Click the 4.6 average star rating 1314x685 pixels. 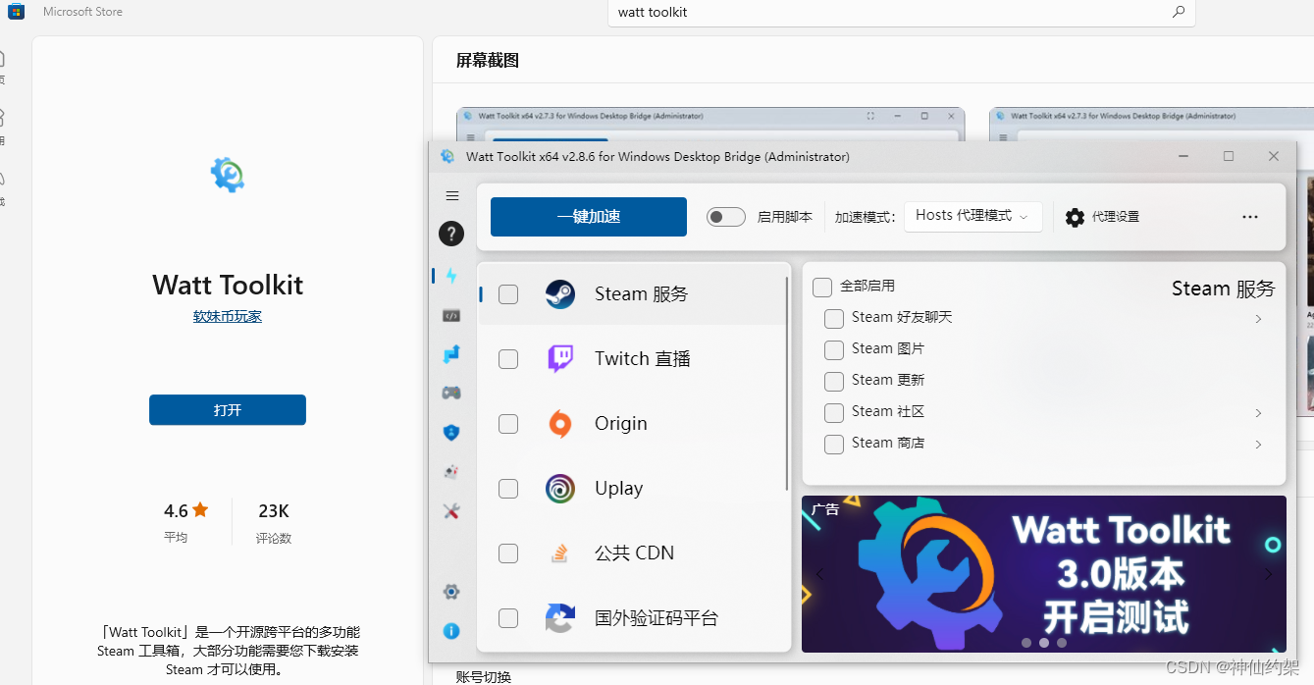pos(186,511)
